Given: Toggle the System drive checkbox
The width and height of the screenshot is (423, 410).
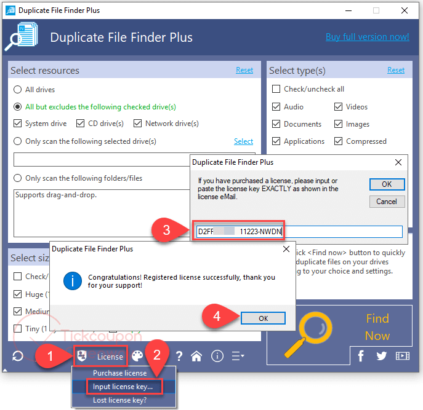Looking at the screenshot, I should click(17, 124).
